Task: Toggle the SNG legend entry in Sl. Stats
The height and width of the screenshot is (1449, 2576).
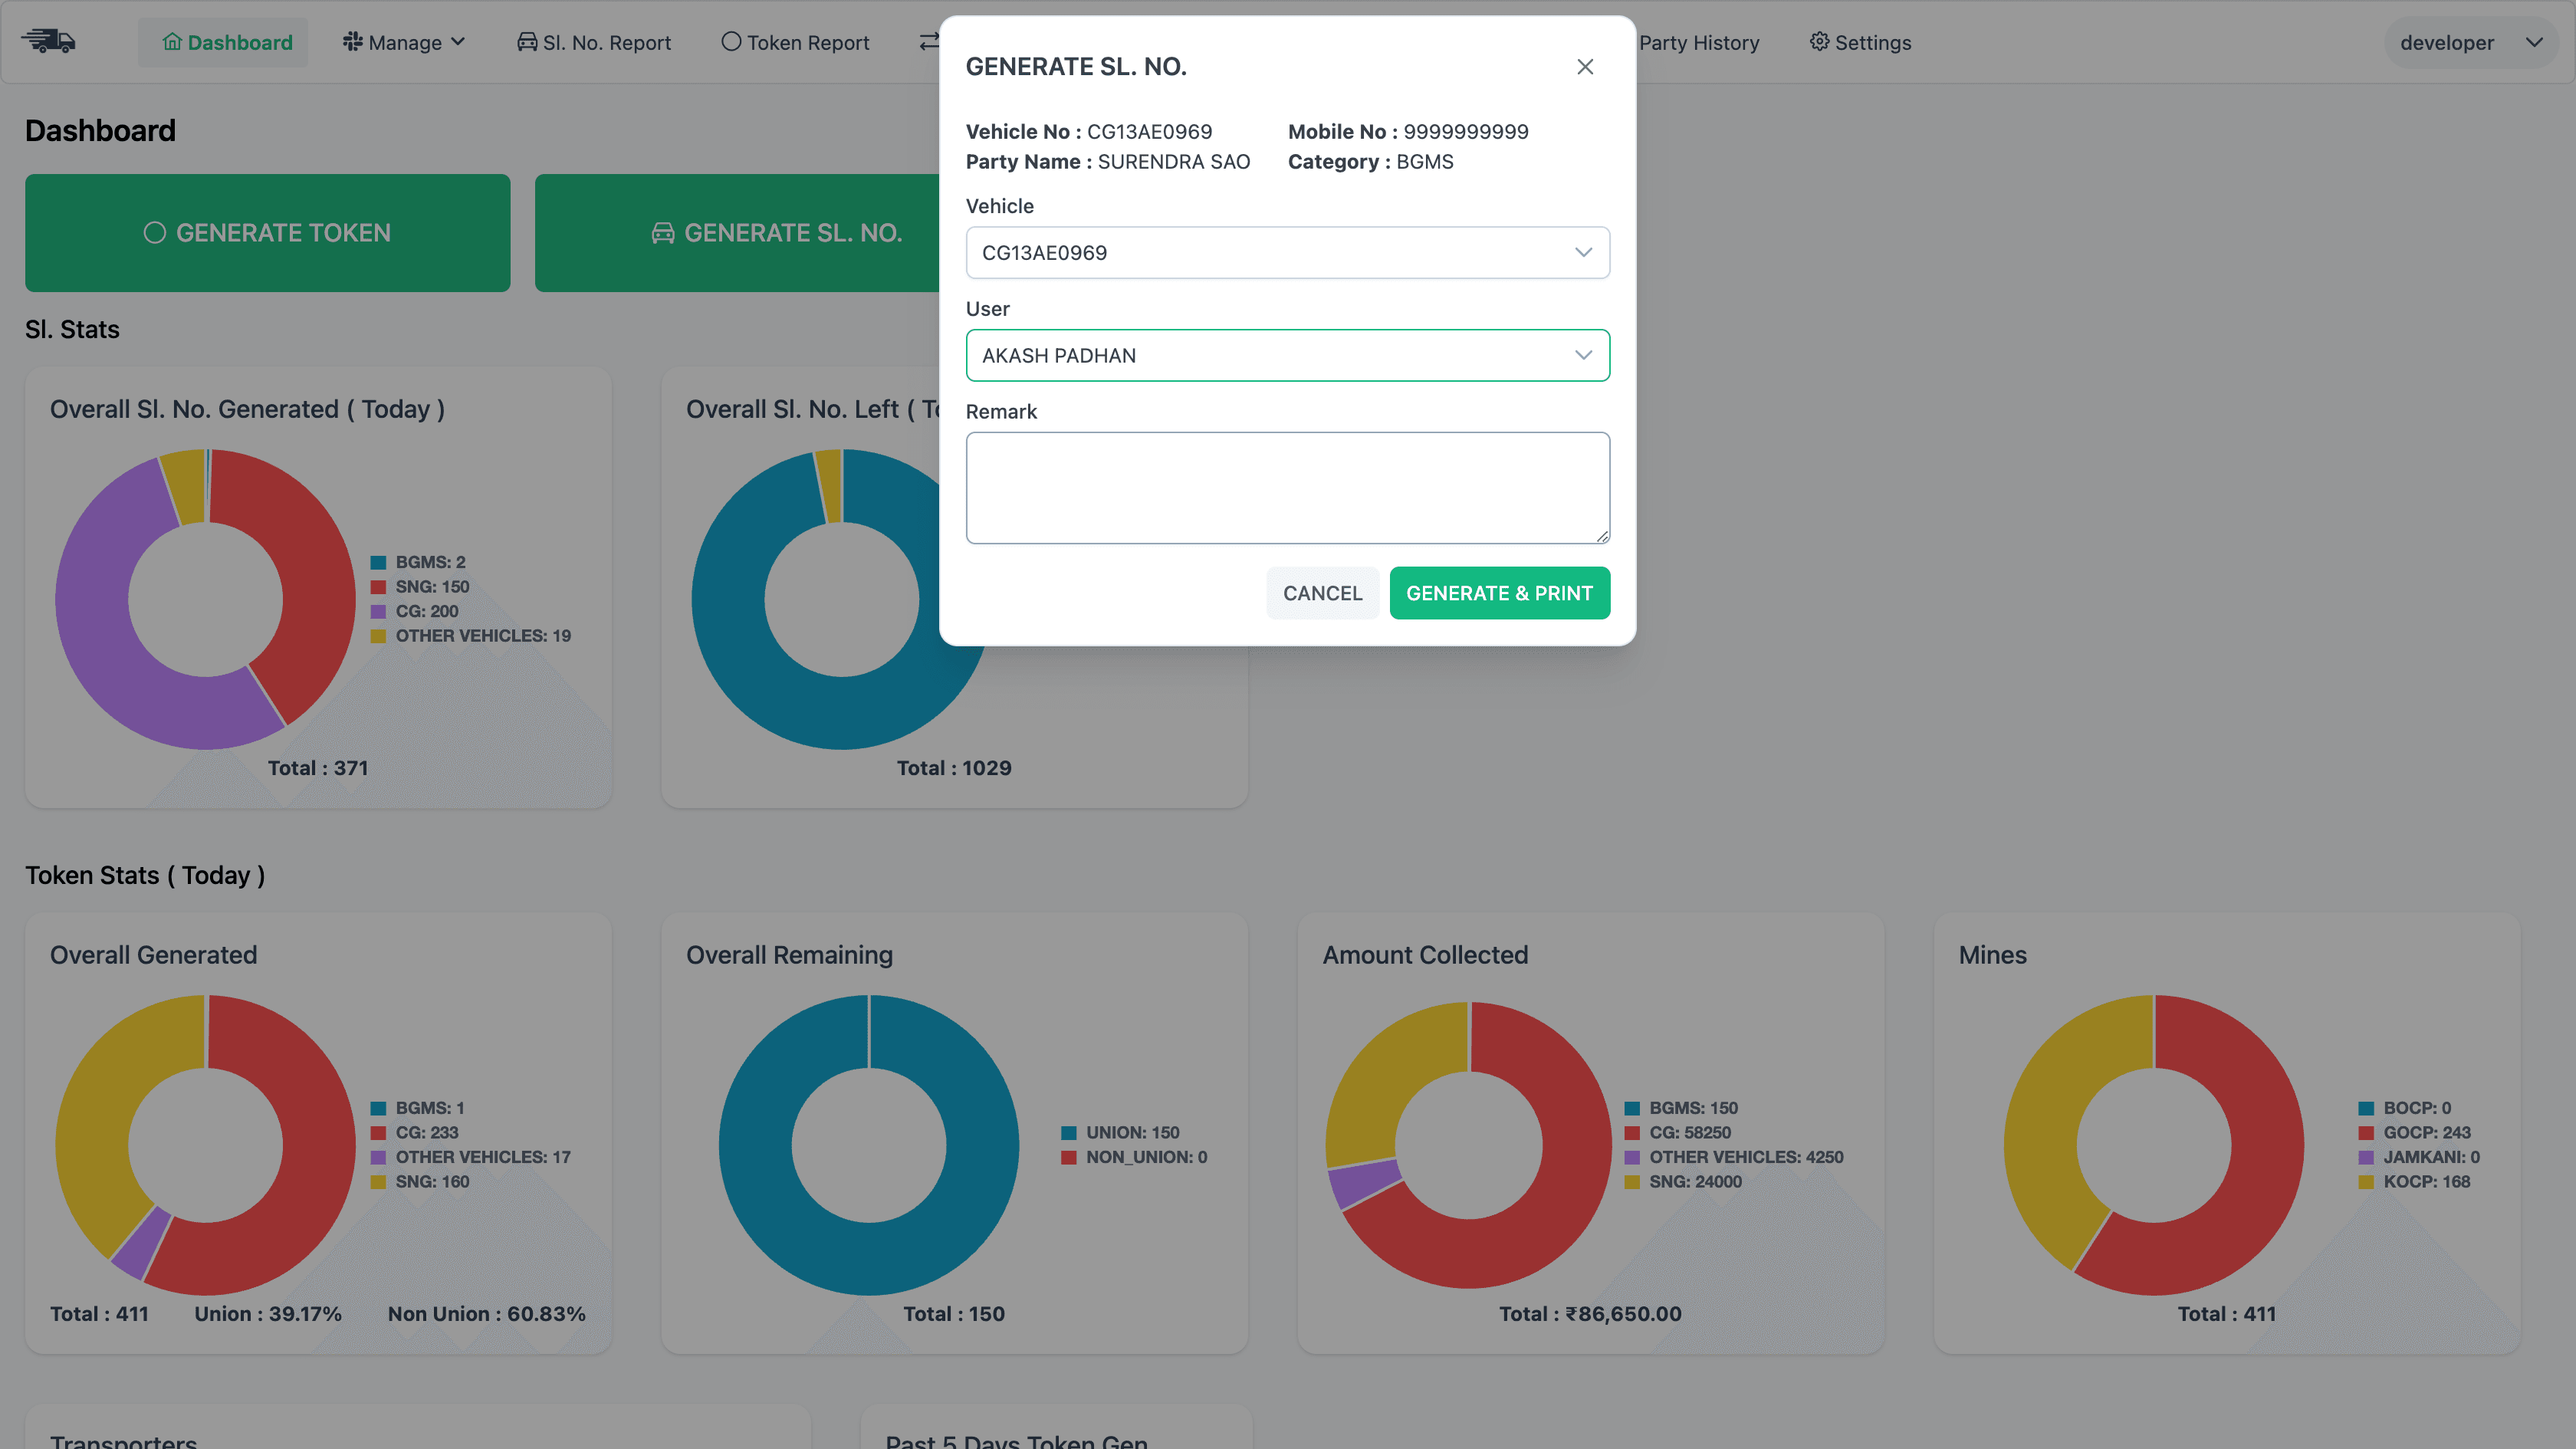Action: tap(431, 587)
